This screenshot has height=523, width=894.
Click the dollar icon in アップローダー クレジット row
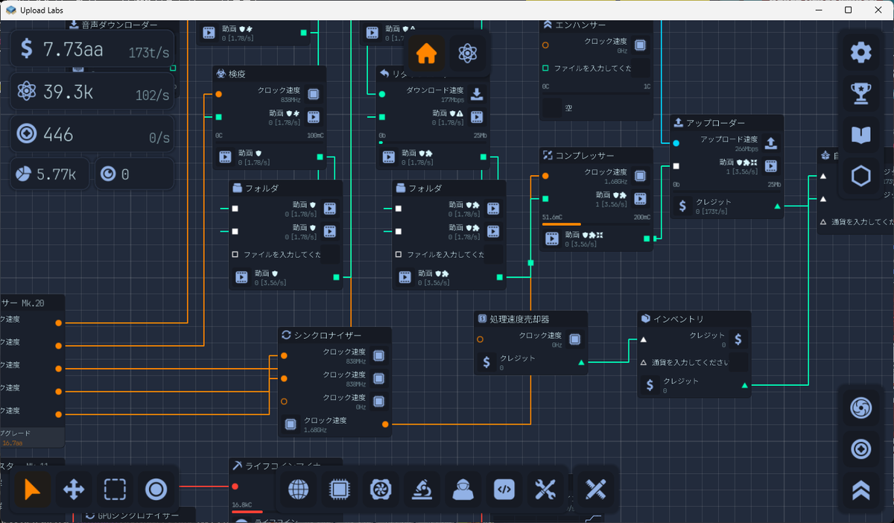[683, 206]
